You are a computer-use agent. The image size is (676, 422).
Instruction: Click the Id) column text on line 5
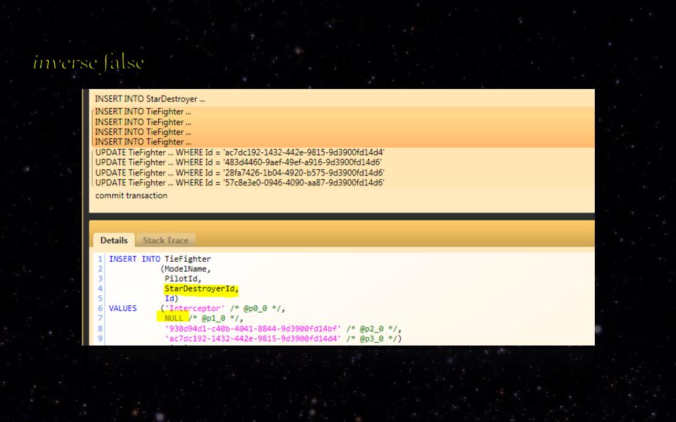(171, 299)
